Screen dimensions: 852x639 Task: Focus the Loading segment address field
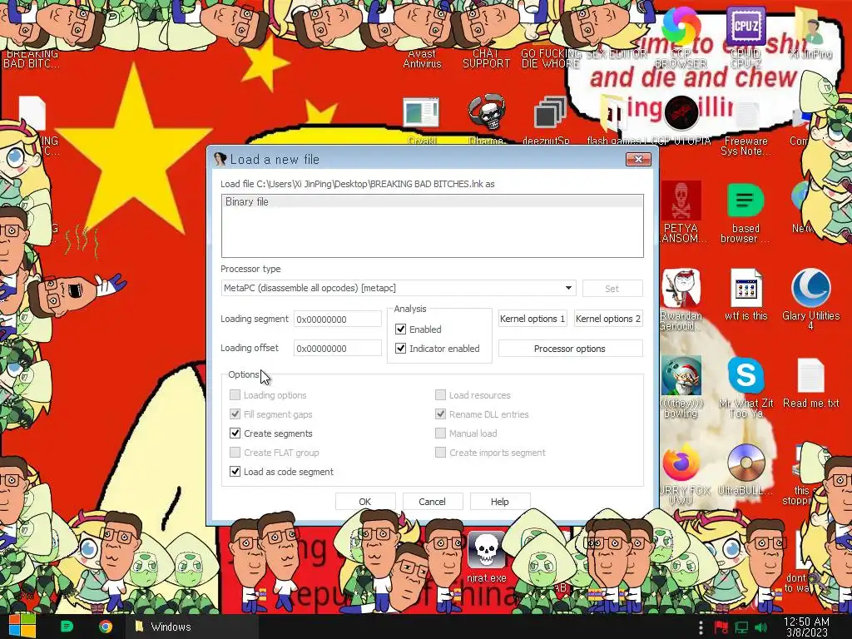[338, 319]
